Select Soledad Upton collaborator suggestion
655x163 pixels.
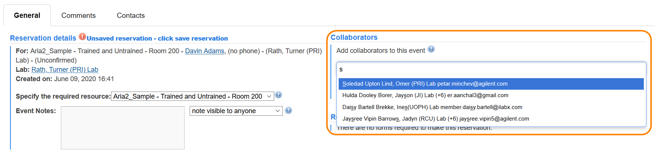pos(425,84)
